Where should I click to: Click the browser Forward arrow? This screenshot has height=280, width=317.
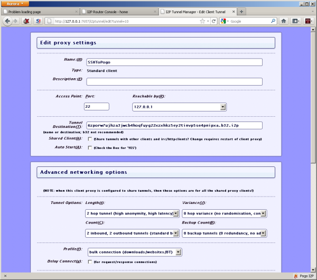(x=15, y=21)
